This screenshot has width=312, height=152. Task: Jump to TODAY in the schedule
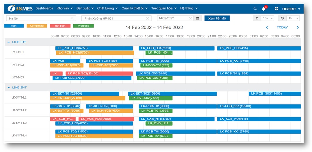click(282, 27)
